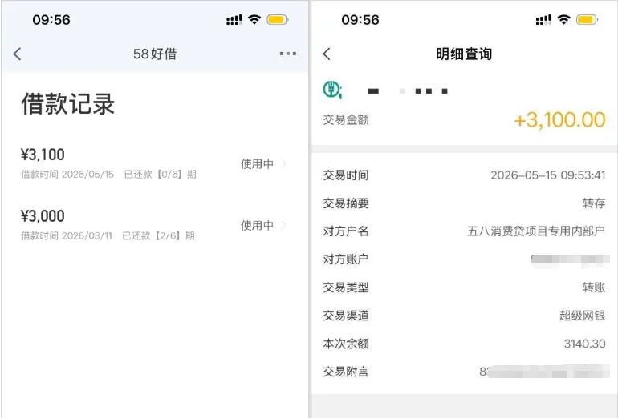Tap 借款时间 2026/03/11 text

[67, 235]
